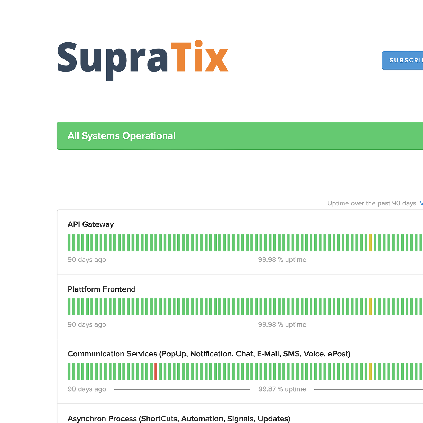Click the SupraTix logo
Screen dimensions: 423x423
[x=143, y=61]
